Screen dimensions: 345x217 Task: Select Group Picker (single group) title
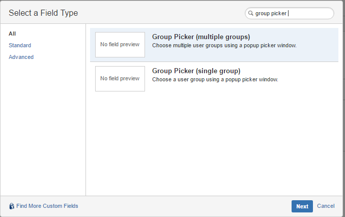(x=196, y=71)
